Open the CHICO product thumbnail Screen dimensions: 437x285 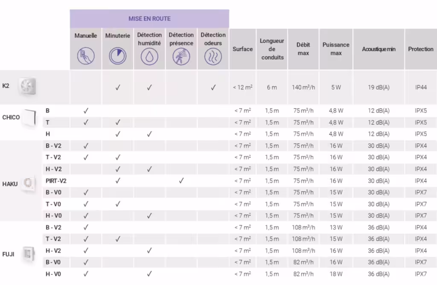[x=30, y=117]
